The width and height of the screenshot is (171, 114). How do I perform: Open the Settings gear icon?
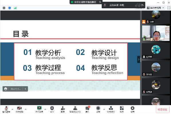pos(132,109)
